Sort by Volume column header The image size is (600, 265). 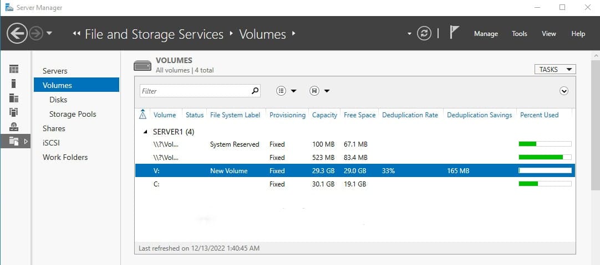coord(165,115)
